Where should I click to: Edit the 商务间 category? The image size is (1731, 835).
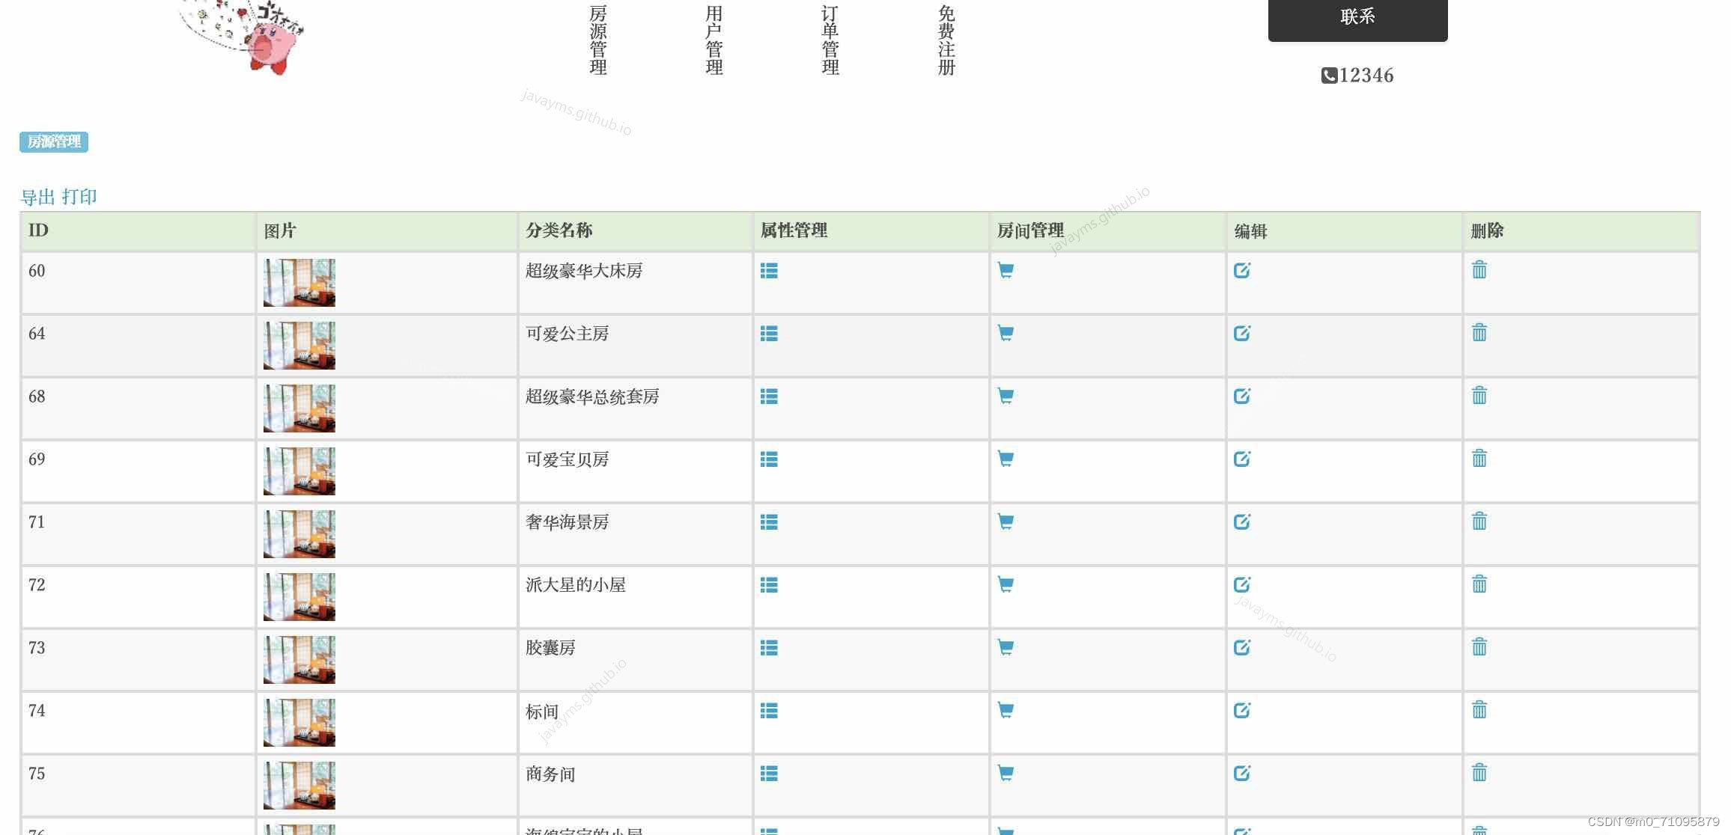pos(1243,773)
